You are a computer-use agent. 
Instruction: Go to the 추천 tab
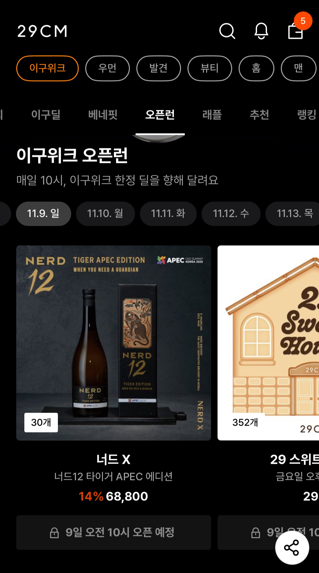[x=259, y=115]
